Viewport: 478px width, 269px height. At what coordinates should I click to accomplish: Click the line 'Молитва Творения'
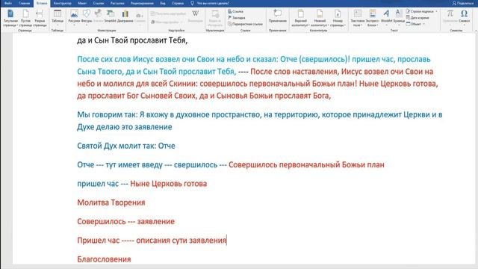(x=111, y=202)
